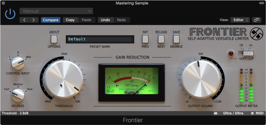266x125 pixels.
Task: Click the Output Volume knob
Action: coord(201,80)
